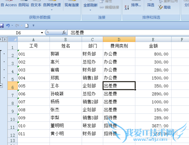Select column C header
Image resolution: width=189 pixels, height=145 pixels.
(93, 39)
